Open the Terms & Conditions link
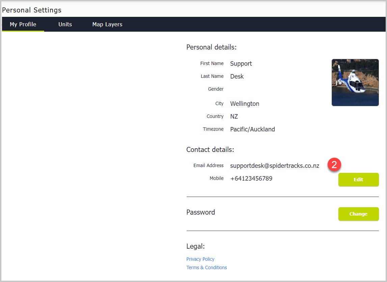387x282 pixels. (x=206, y=268)
